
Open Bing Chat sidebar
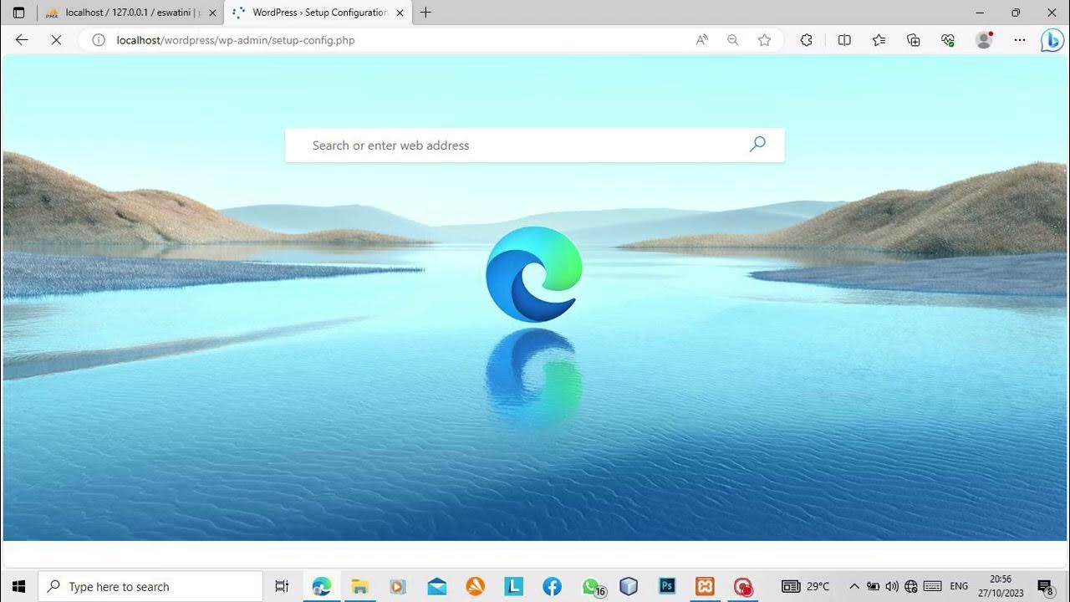point(1052,40)
